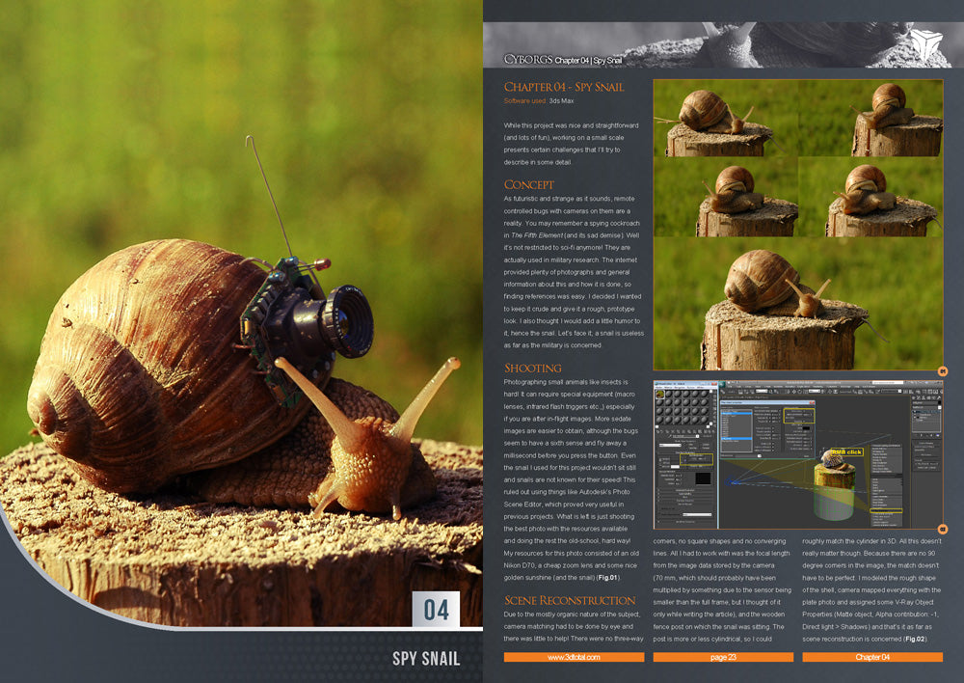This screenshot has height=683, width=964.
Task: Toggle Angle Snap on the toolbar
Action: click(861, 392)
